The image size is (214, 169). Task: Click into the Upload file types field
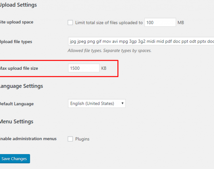(x=141, y=41)
